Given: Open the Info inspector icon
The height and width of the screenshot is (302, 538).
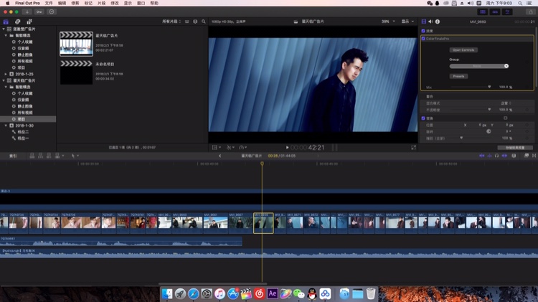Looking at the screenshot, I should [438, 22].
